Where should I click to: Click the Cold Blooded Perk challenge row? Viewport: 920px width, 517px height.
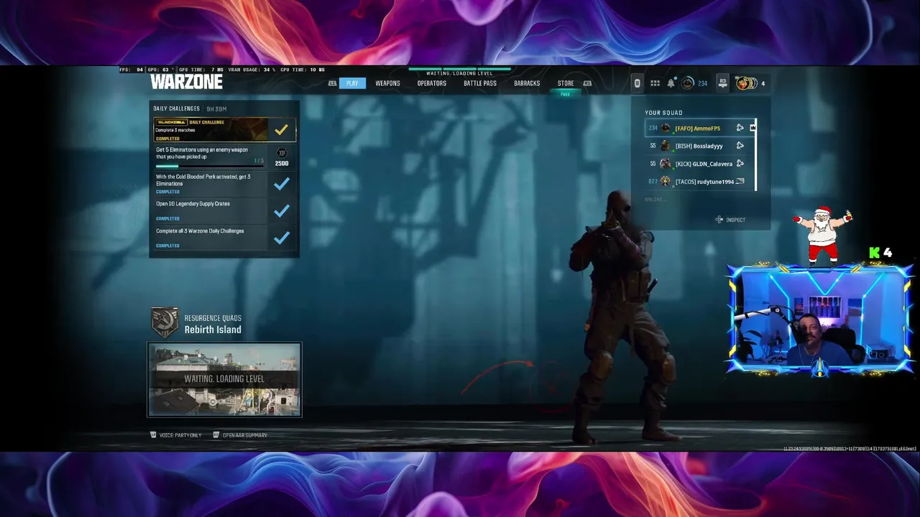(x=224, y=184)
